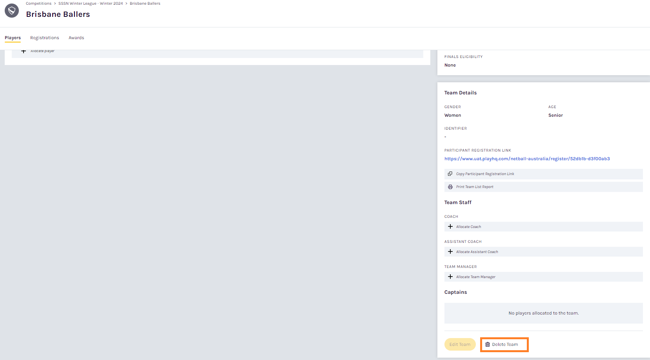Select the Players tab
The image size is (650, 360).
pyautogui.click(x=13, y=38)
